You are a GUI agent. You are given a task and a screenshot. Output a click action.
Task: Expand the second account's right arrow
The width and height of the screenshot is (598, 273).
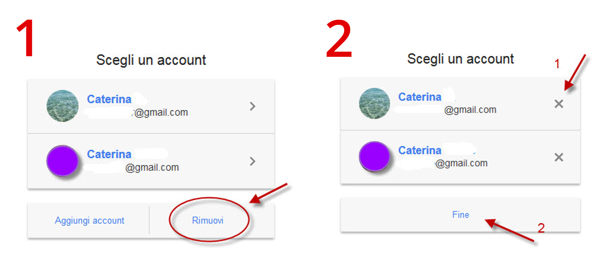click(x=252, y=161)
